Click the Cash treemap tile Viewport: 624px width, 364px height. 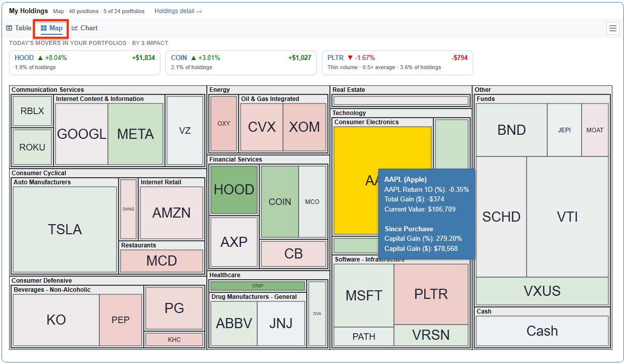(x=542, y=331)
